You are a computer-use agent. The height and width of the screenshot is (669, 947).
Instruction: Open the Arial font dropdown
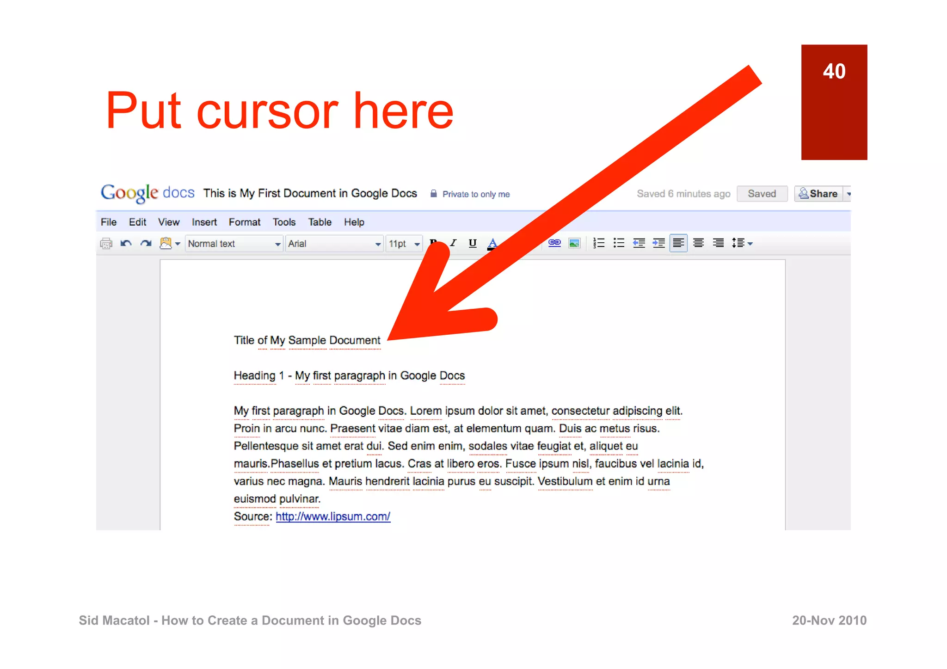pyautogui.click(x=334, y=244)
